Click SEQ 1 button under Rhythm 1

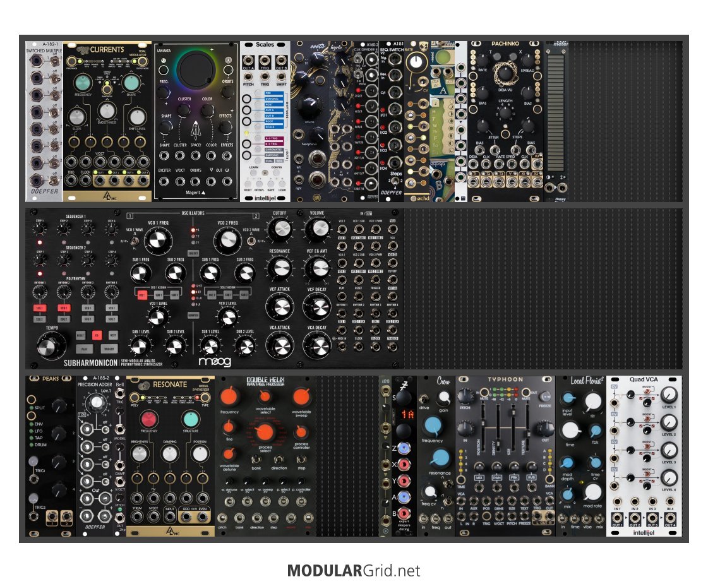pyautogui.click(x=40, y=308)
